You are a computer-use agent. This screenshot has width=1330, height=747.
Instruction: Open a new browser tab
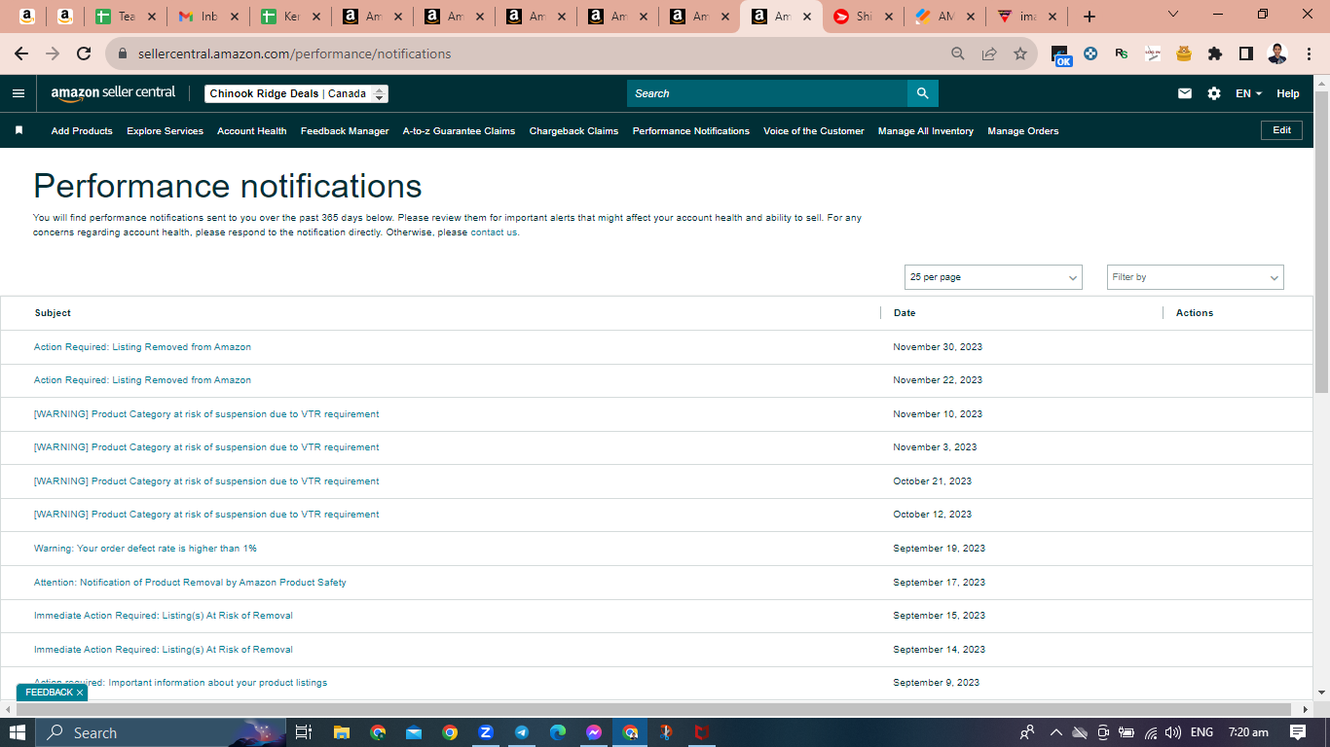pyautogui.click(x=1090, y=17)
